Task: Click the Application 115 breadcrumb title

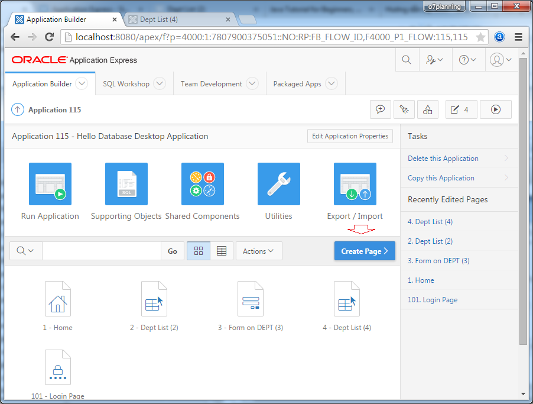Action: [54, 109]
